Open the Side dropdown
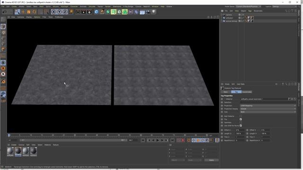This screenshot has height=170, width=303. pyautogui.click(x=268, y=112)
